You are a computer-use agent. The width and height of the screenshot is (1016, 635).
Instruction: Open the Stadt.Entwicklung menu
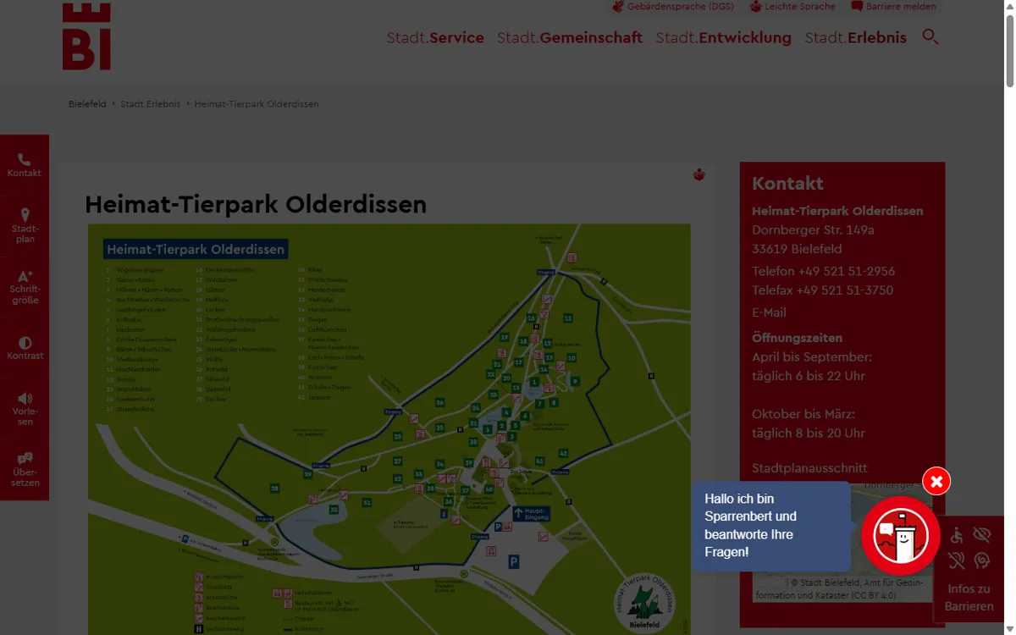click(724, 37)
